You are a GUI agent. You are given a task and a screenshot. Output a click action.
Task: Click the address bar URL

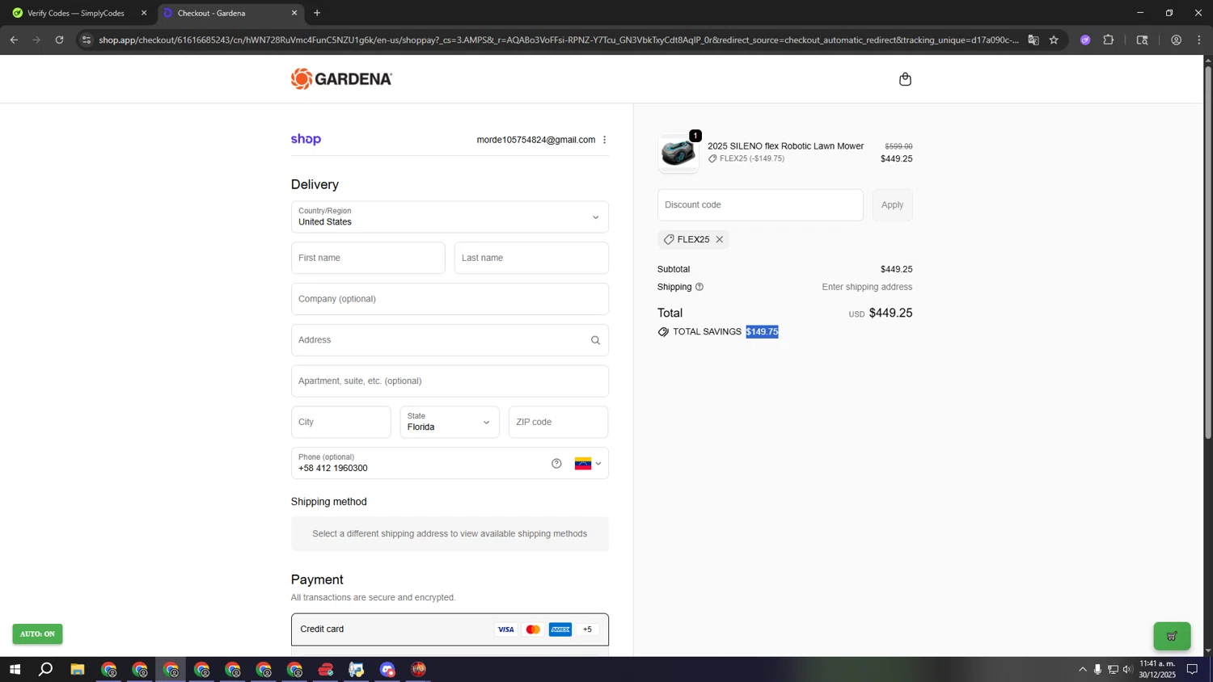558,40
